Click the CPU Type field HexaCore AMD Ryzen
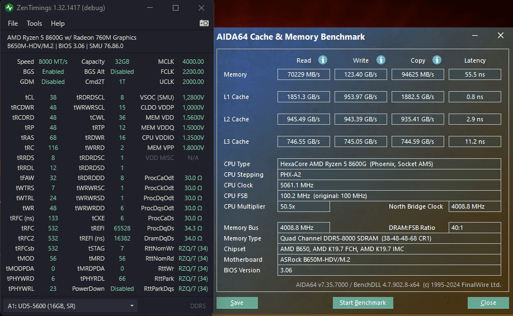The image size is (513, 316). tap(389, 164)
